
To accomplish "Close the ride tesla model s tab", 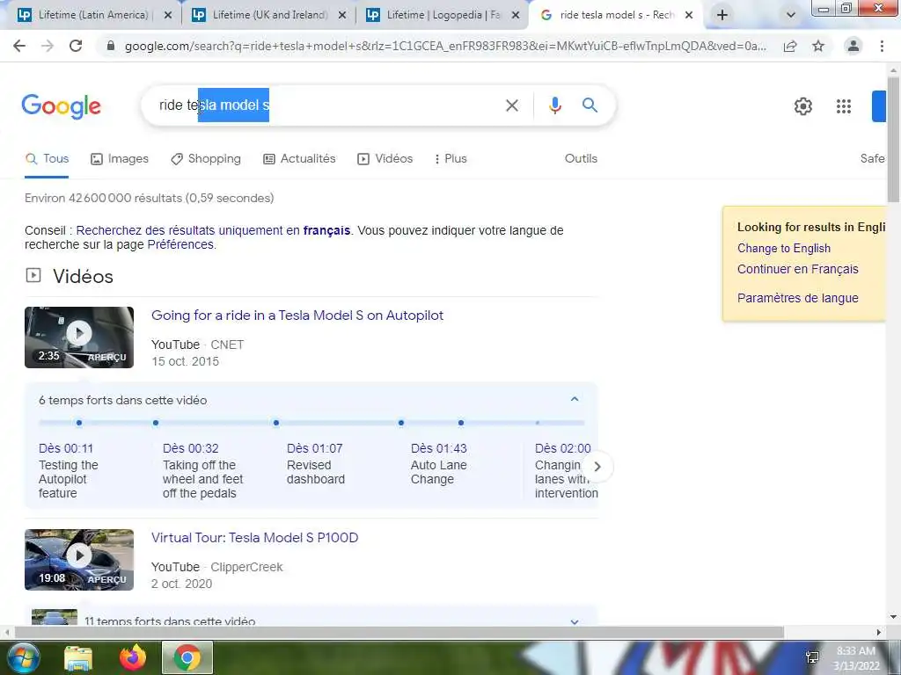I will (689, 16).
